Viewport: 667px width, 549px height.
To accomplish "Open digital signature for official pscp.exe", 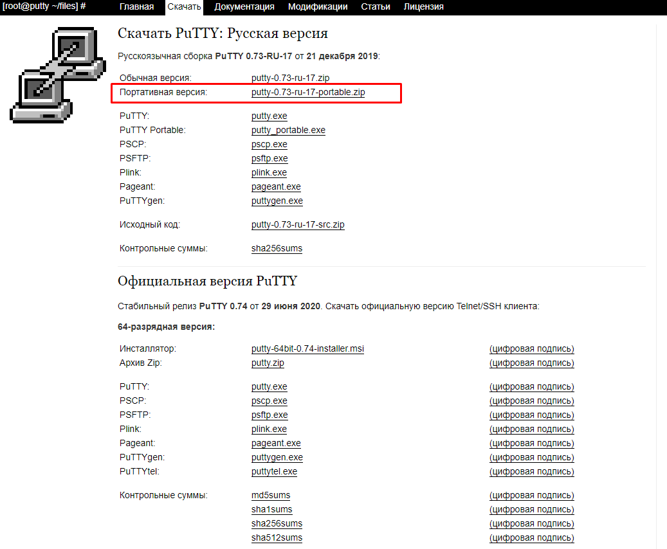I will coord(532,401).
